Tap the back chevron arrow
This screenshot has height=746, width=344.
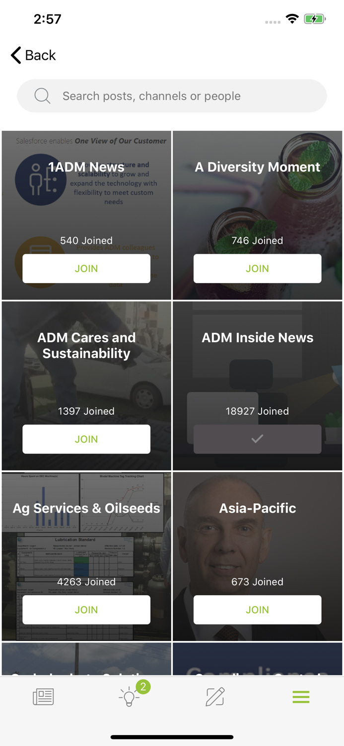(14, 55)
